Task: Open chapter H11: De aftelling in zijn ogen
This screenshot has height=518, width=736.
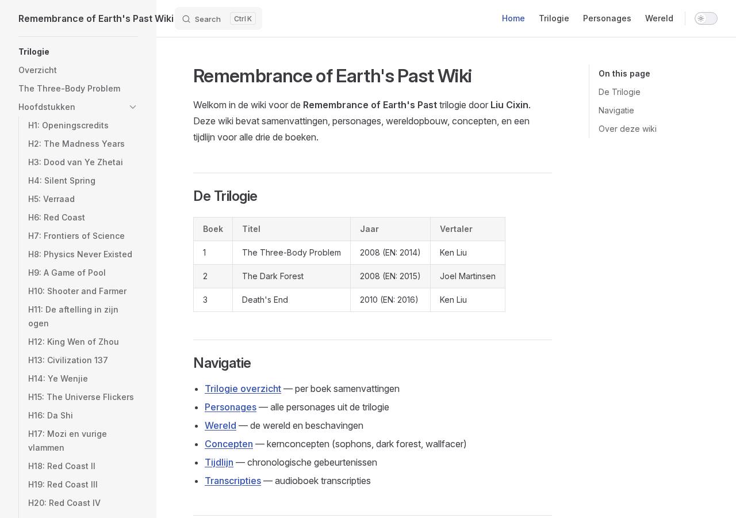Action: click(73, 317)
